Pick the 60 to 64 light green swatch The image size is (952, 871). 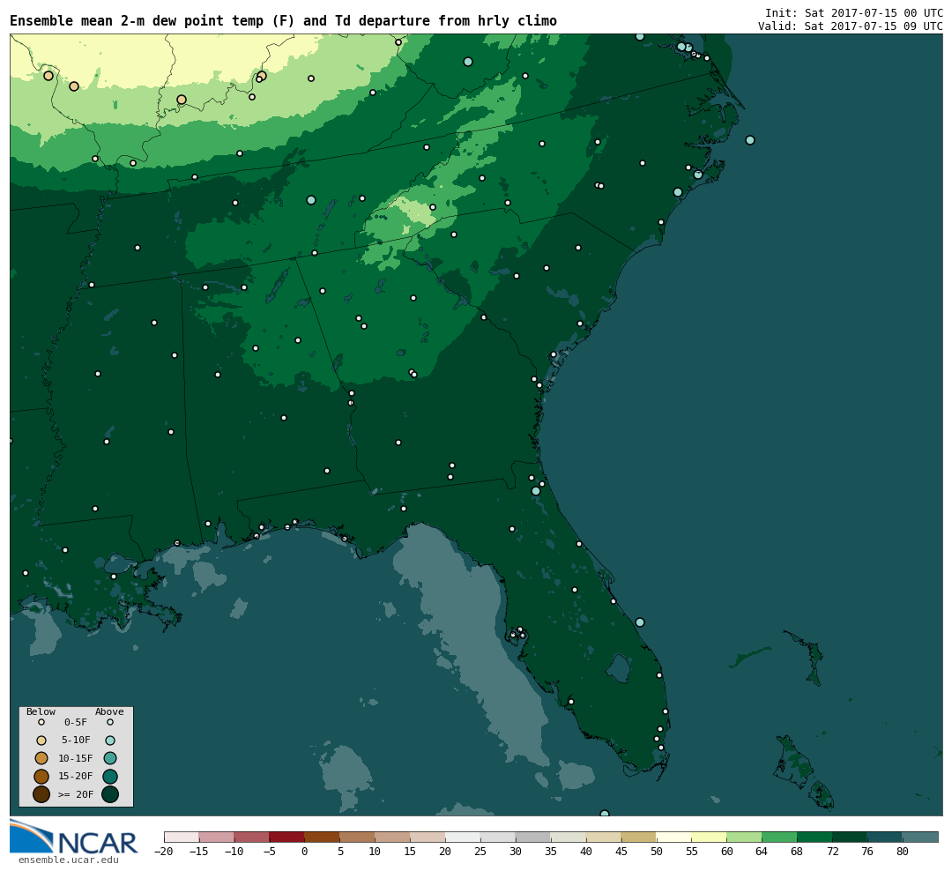click(x=744, y=837)
